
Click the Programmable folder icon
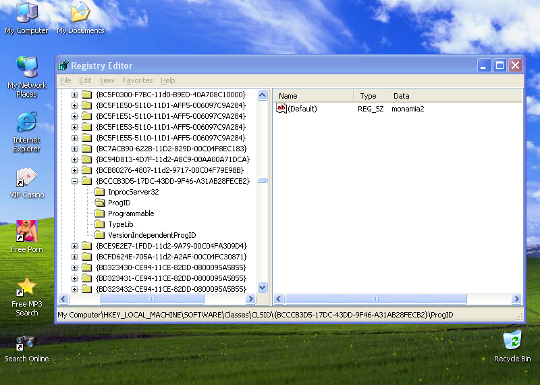pyautogui.click(x=99, y=213)
